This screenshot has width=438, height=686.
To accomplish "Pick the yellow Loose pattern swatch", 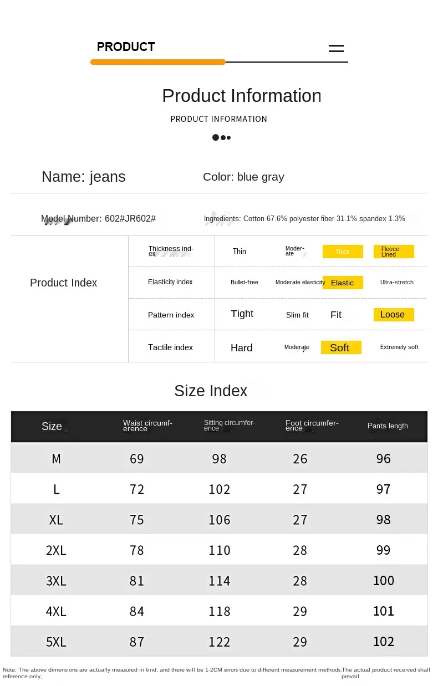I will (394, 315).
